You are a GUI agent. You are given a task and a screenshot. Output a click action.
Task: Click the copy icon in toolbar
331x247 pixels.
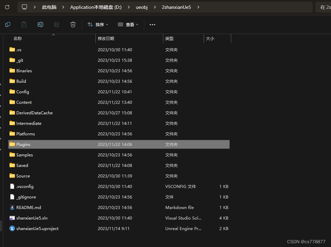(8, 24)
